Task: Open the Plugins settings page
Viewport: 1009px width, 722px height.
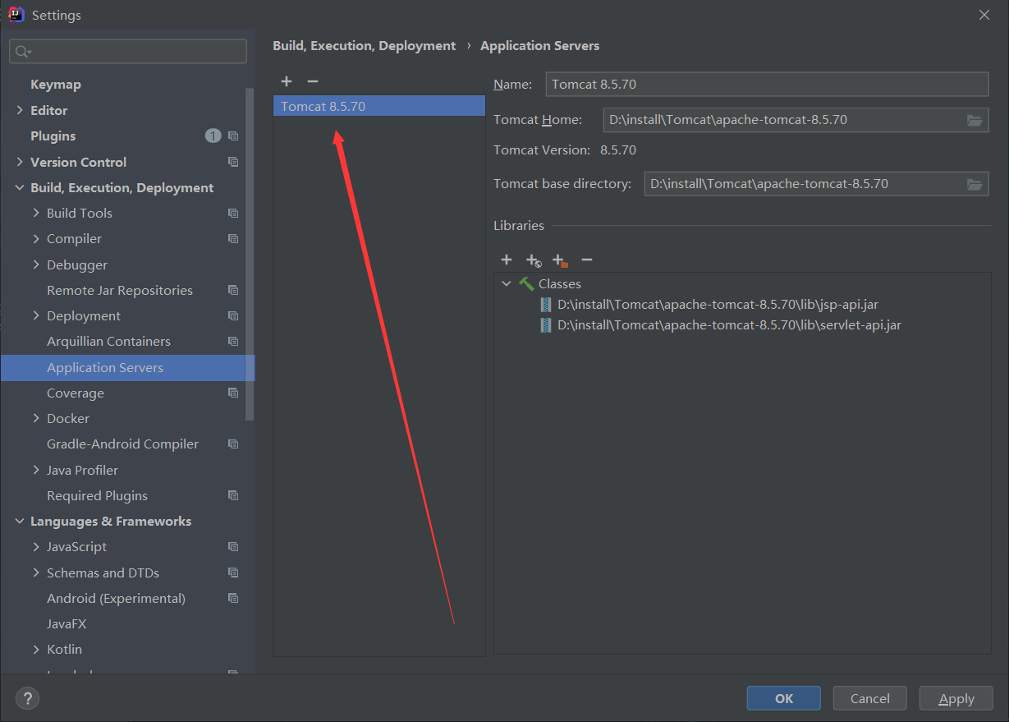Action: [x=53, y=136]
